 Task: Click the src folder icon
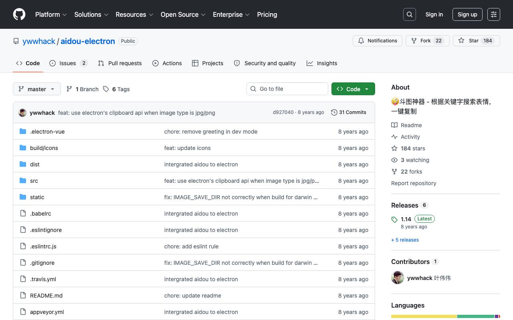pos(23,181)
